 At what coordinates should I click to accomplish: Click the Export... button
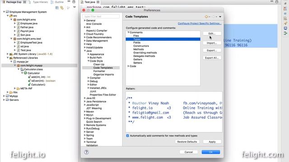[x=212, y=50]
